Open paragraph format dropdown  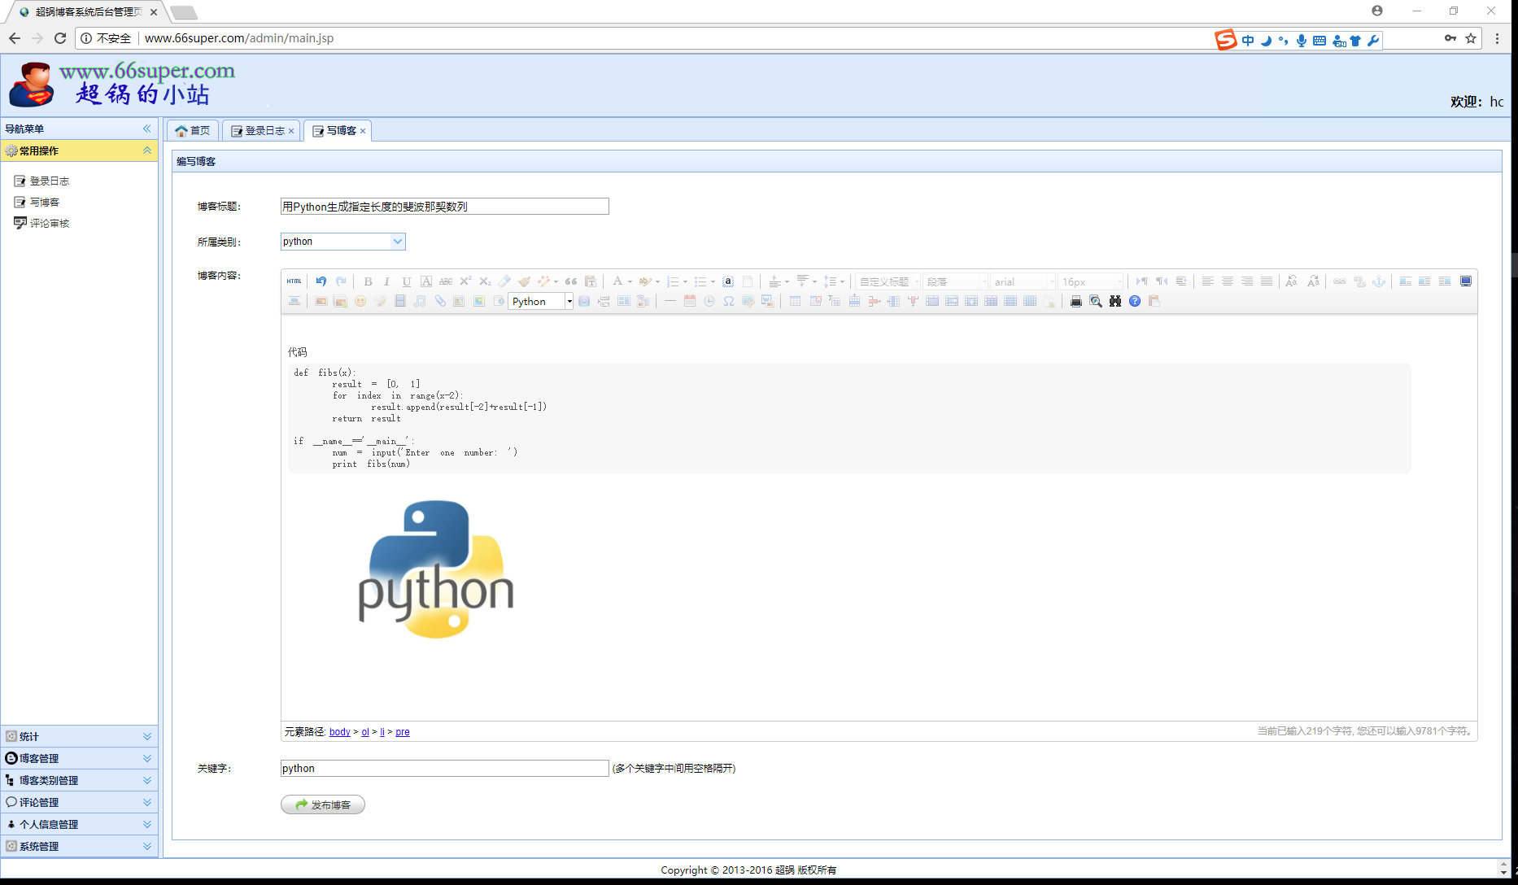point(956,281)
